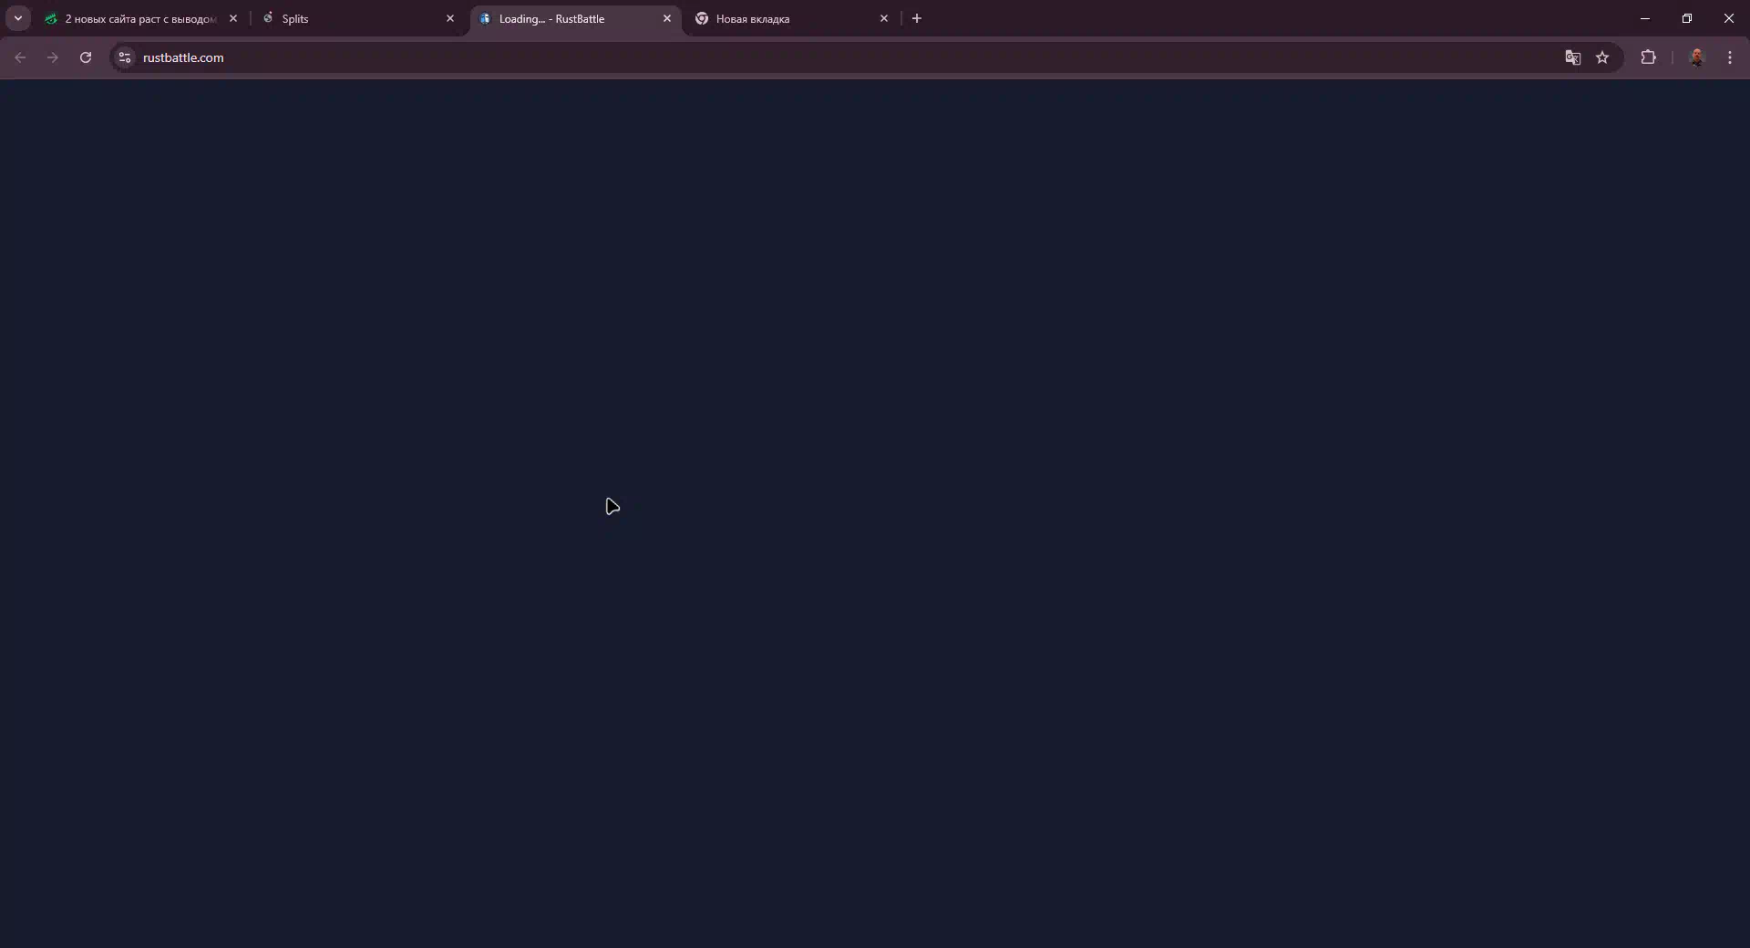
Task: Open the translate page icon
Action: click(x=1573, y=57)
